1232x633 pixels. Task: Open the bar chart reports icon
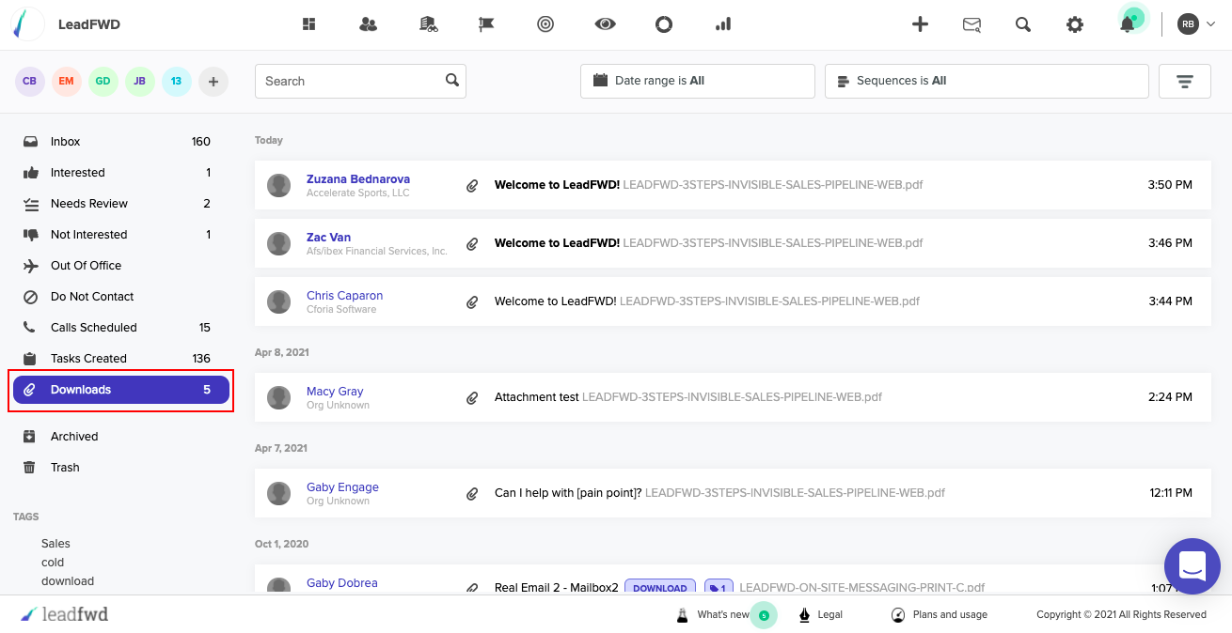click(x=723, y=24)
